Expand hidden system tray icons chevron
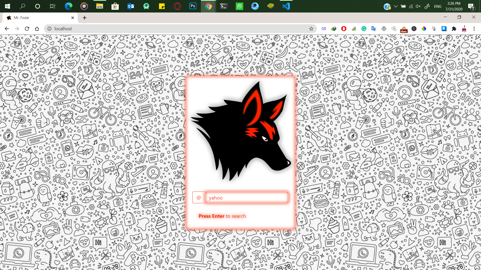The width and height of the screenshot is (481, 270). (396, 6)
